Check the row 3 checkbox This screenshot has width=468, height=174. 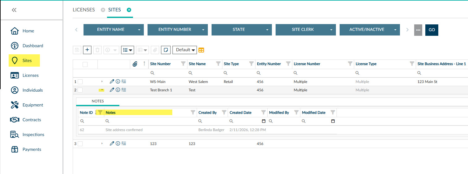[80, 144]
